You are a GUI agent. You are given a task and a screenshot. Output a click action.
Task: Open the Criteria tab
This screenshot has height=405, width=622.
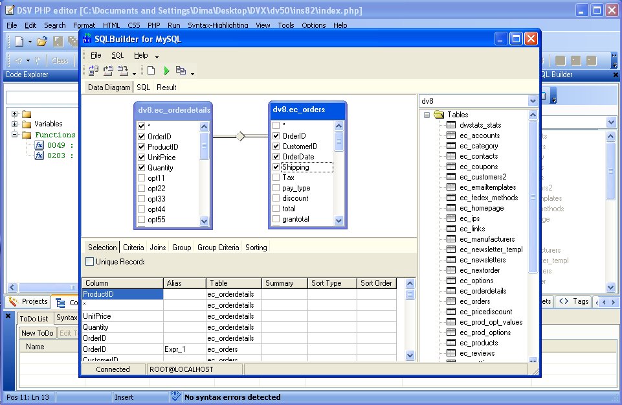(133, 248)
